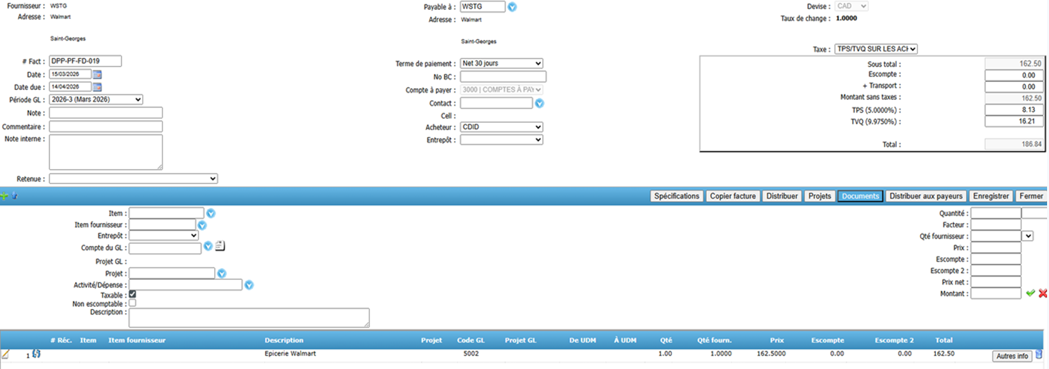Open the Taxe selection dropdown

(x=876, y=49)
